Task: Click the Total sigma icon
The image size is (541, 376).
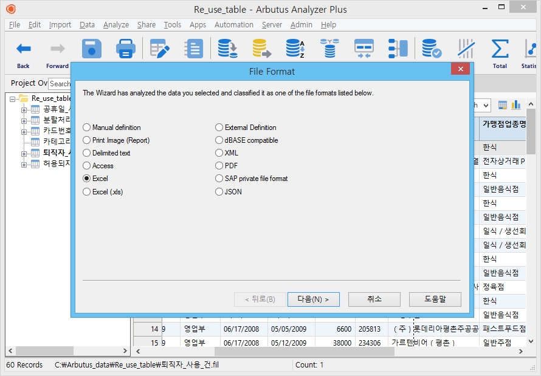Action: click(x=500, y=49)
